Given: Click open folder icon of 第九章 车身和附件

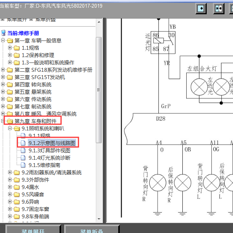Looking at the screenshot, I should [10, 121].
